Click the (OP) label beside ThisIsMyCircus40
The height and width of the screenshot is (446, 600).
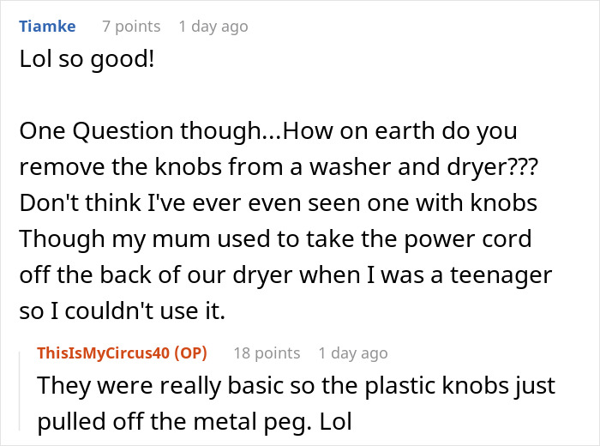click(190, 353)
